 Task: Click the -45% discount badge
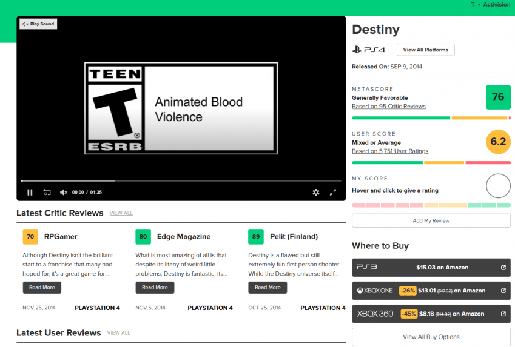coord(409,314)
